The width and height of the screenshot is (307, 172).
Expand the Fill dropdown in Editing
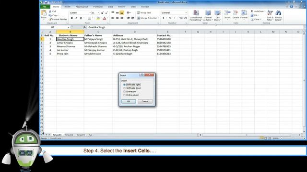point(259,15)
